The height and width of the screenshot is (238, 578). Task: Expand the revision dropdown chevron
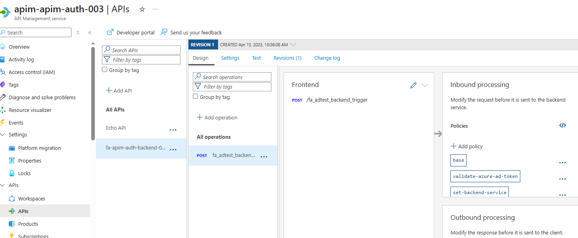pyautogui.click(x=293, y=45)
